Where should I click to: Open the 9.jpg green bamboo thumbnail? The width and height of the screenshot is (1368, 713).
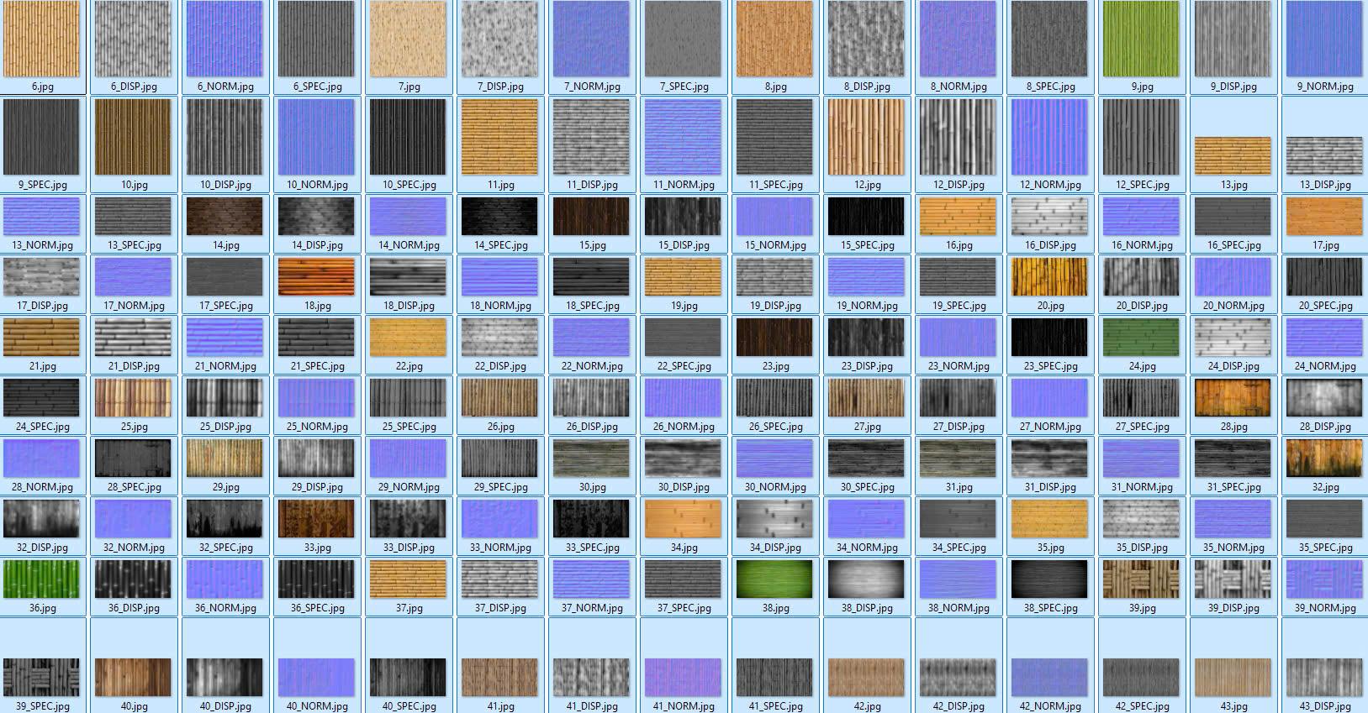click(x=1141, y=39)
